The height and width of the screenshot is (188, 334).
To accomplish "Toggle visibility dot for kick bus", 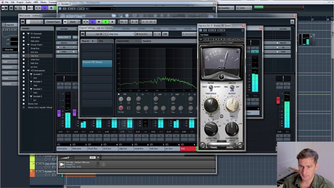I will [x=24, y=52].
